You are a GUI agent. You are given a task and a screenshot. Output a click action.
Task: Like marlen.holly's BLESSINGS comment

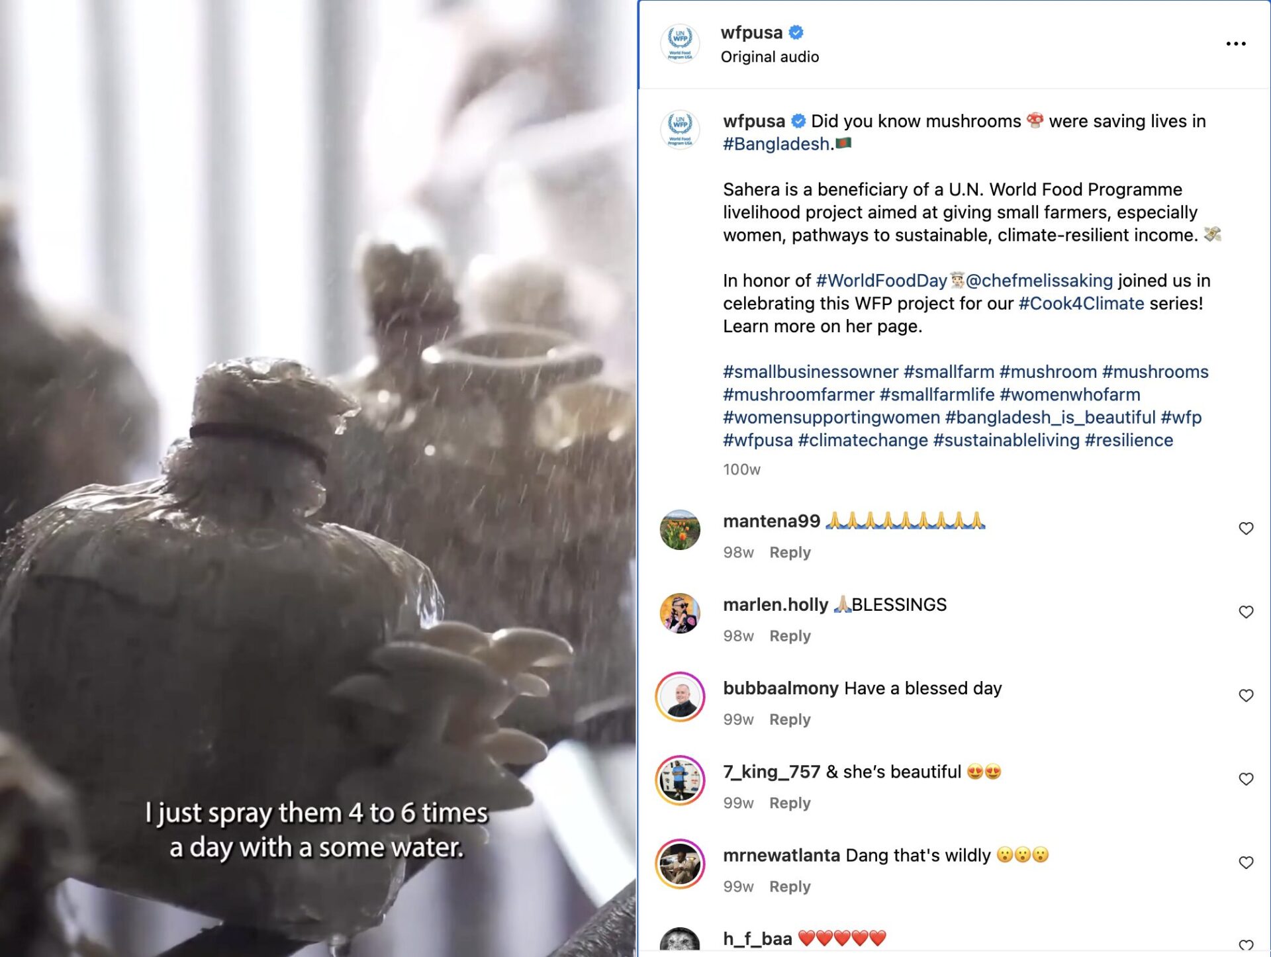(x=1246, y=612)
